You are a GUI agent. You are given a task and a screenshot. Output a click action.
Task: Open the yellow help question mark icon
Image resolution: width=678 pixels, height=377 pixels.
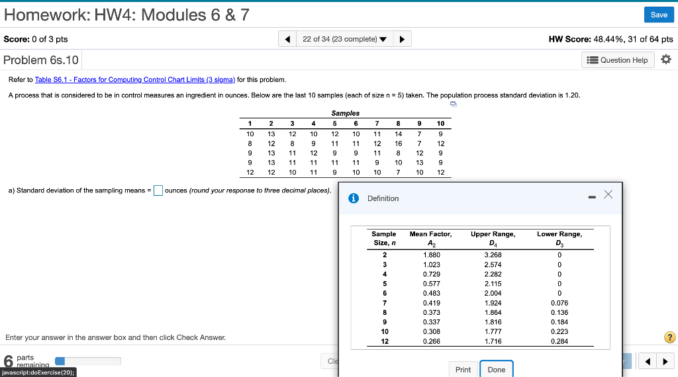click(669, 337)
